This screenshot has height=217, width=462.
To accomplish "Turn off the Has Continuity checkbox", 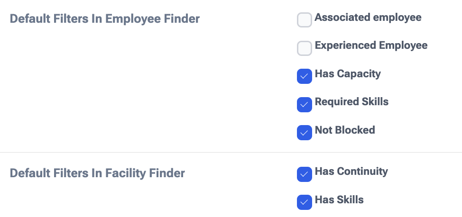I will coord(304,174).
